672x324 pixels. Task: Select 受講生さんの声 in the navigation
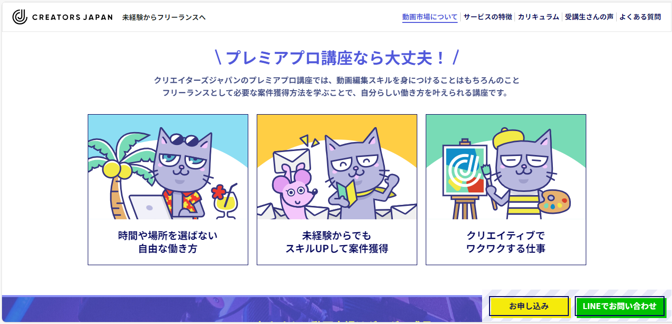click(x=589, y=17)
